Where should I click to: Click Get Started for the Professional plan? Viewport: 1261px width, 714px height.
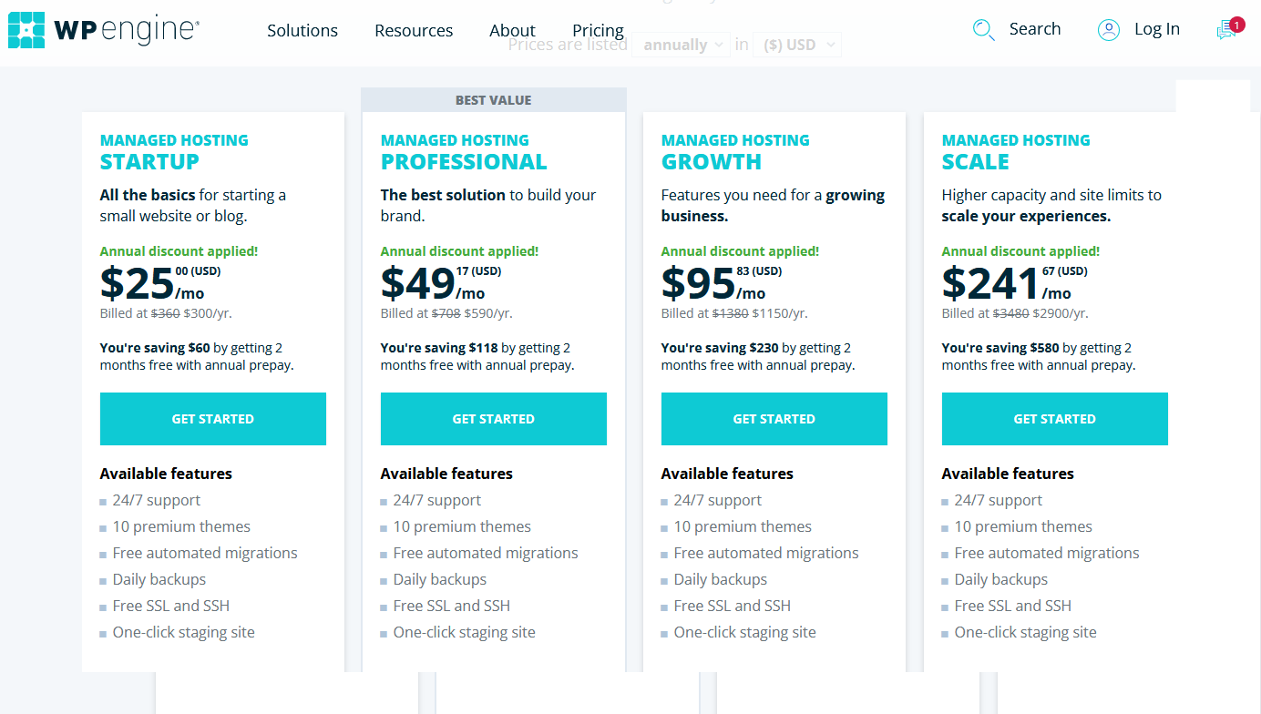click(x=493, y=418)
